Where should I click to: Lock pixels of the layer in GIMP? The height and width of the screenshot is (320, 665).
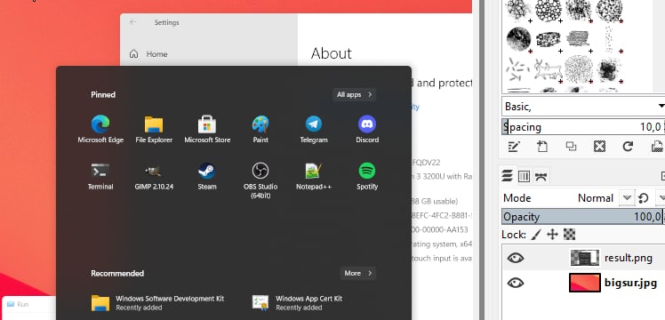(536, 235)
